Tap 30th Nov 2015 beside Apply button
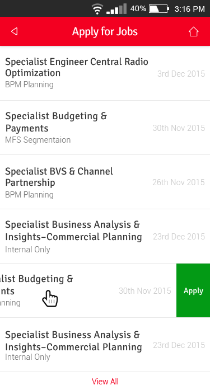The height and width of the screenshot is (390, 210). point(145,291)
